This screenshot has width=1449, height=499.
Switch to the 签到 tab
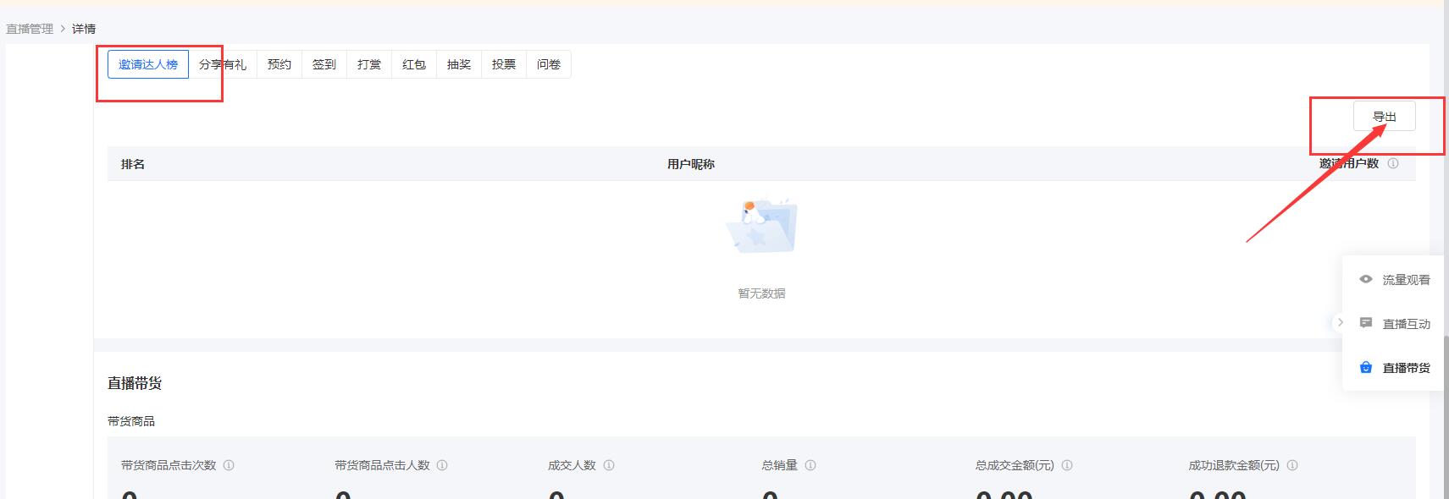(x=324, y=64)
